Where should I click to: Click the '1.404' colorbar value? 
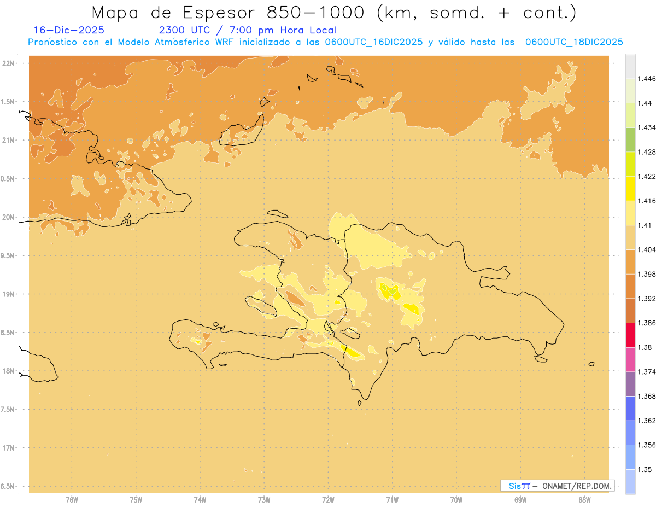pos(646,250)
